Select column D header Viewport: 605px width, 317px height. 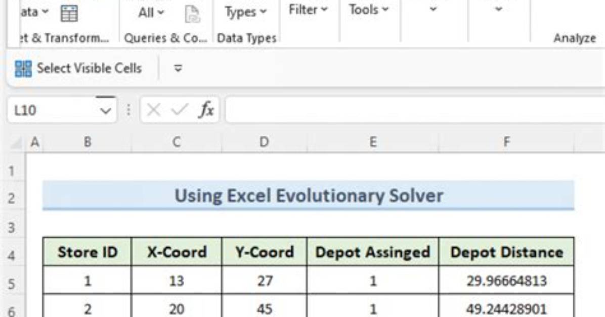pyautogui.click(x=264, y=142)
